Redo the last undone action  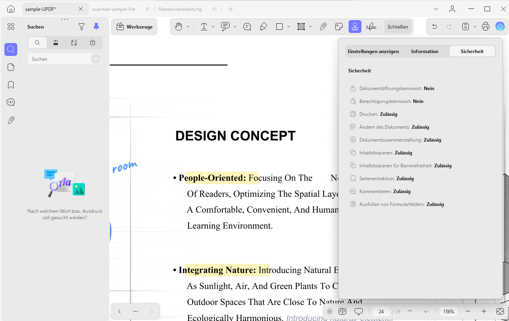pos(449,27)
